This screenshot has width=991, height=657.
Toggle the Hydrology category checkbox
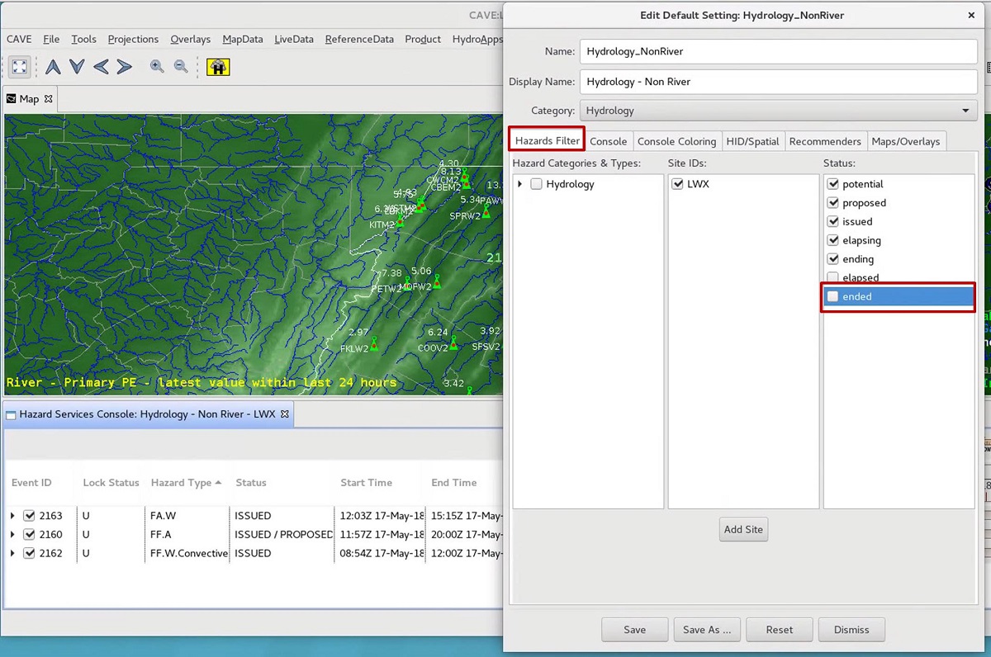537,184
